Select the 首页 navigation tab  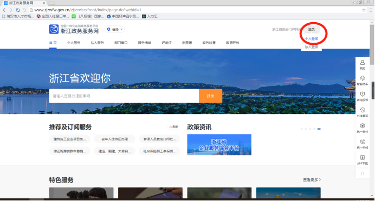pyautogui.click(x=53, y=43)
